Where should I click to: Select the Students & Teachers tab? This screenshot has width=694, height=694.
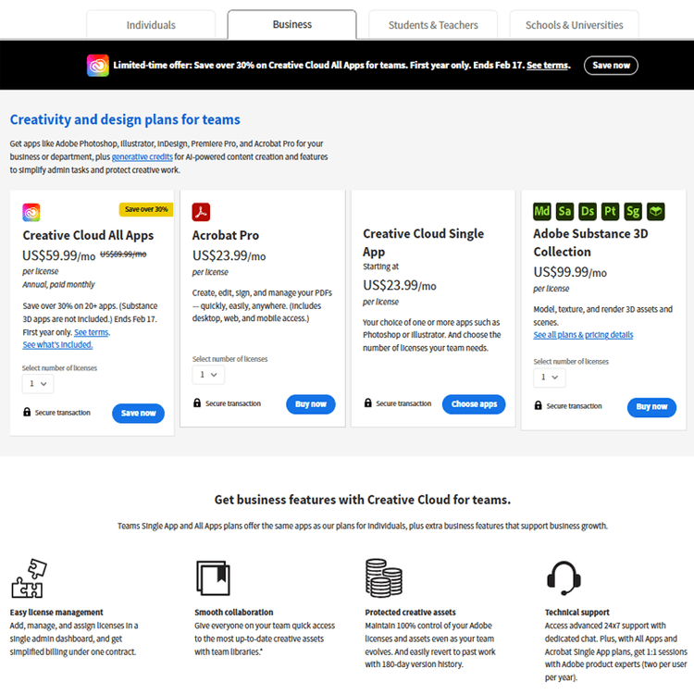433,25
